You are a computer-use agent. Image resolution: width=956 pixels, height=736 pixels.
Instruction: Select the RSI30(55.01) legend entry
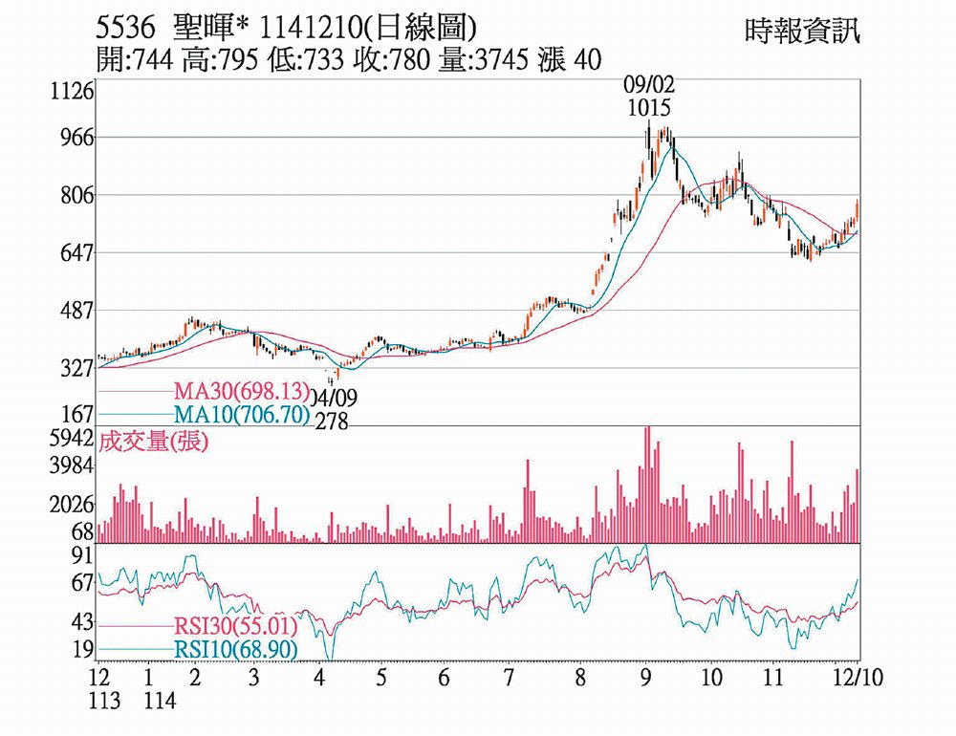235,627
